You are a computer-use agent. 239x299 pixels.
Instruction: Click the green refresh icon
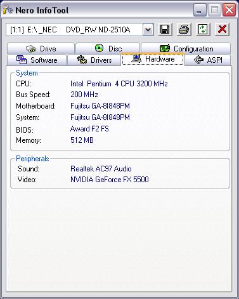click(203, 29)
